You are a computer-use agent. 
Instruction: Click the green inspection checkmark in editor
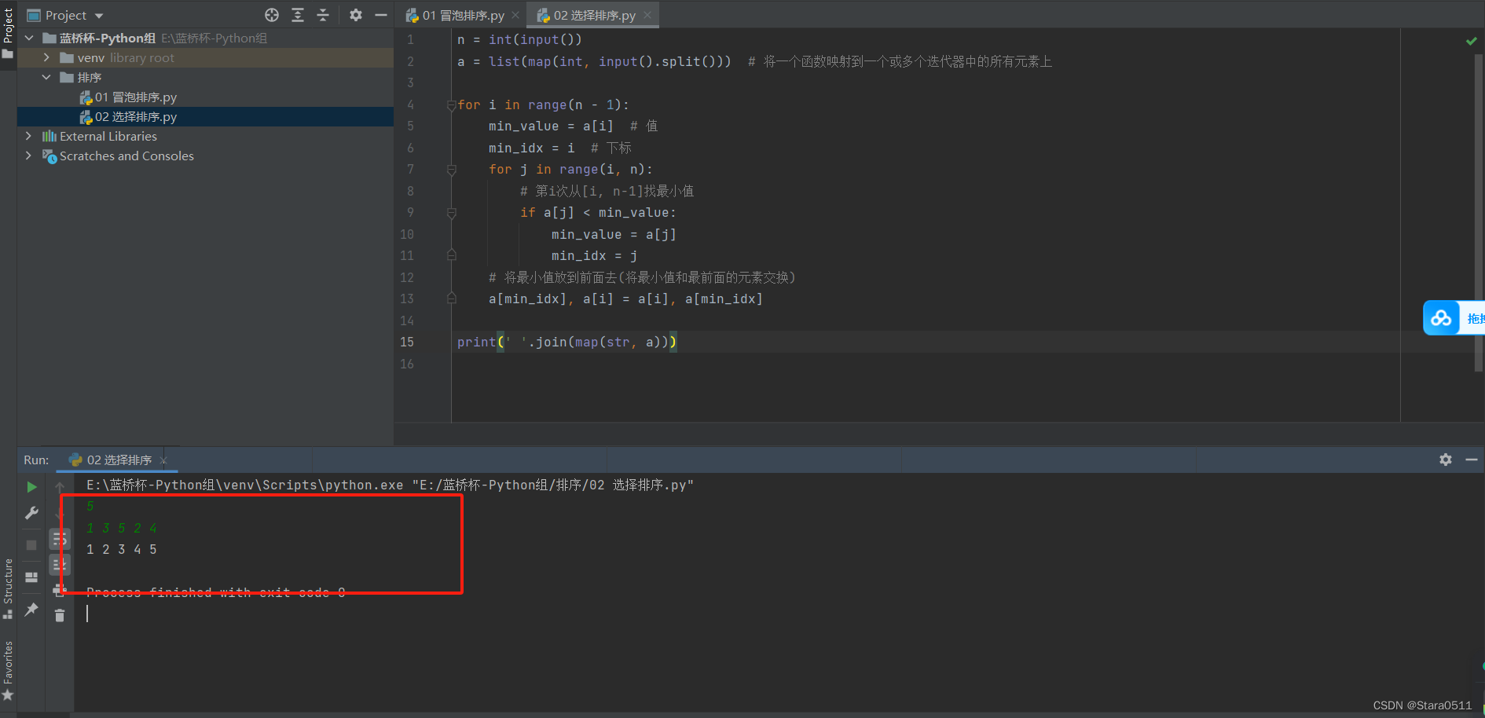[1472, 41]
